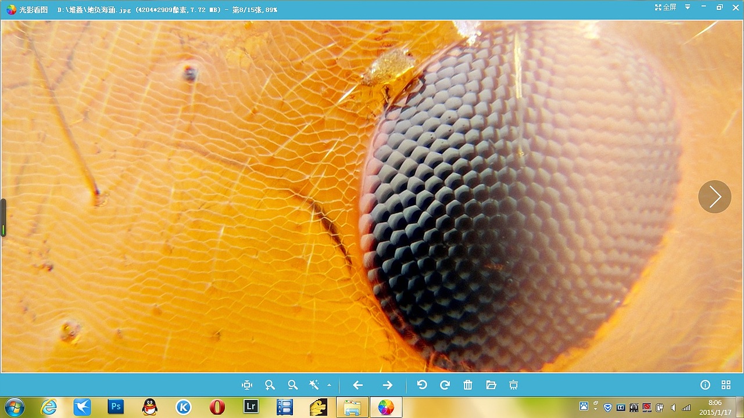Viewport: 744px width, 418px height.
Task: Open the title bar main menu dropdown arrow
Action: coord(688,7)
